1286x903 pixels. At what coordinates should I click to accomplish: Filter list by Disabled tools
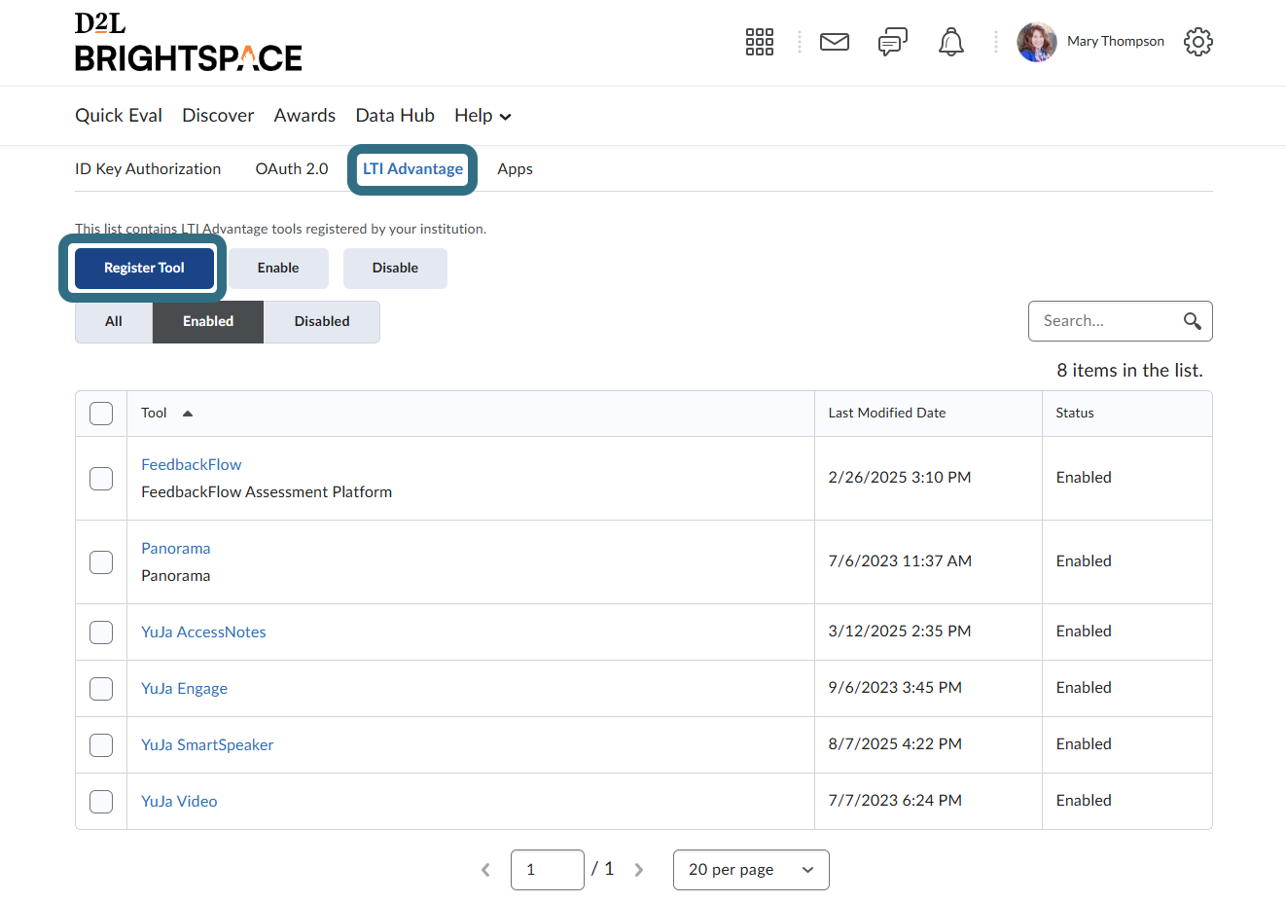(x=322, y=322)
